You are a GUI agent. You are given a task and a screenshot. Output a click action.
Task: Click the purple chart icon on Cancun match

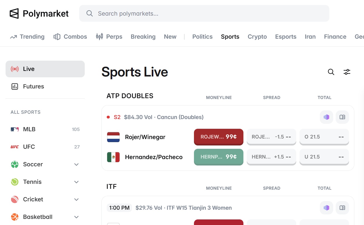pyautogui.click(x=326, y=117)
